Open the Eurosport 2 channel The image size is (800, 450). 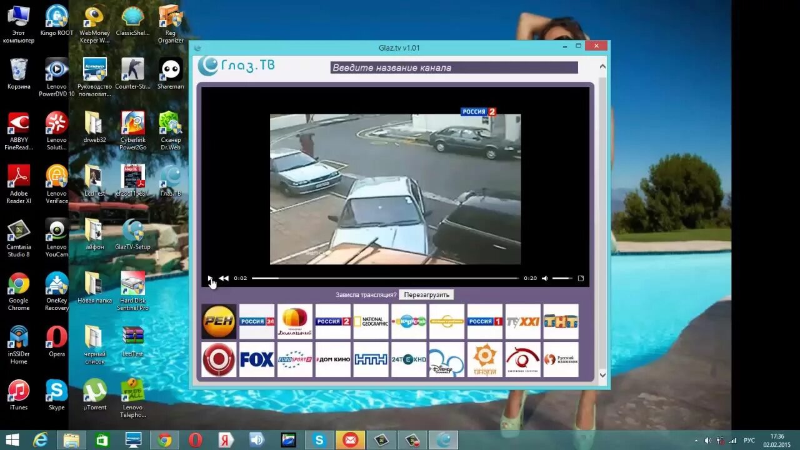[295, 359]
